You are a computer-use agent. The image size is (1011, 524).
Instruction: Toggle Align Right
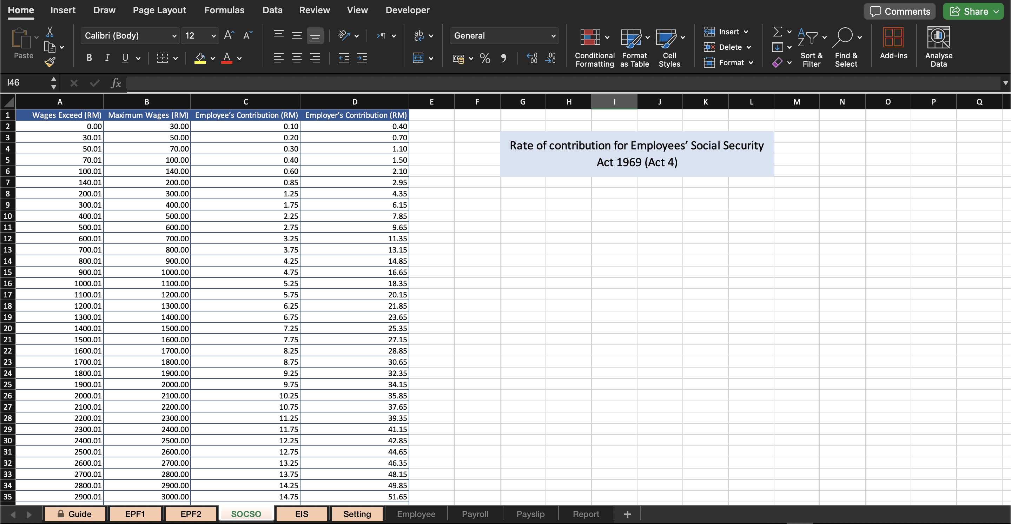315,58
